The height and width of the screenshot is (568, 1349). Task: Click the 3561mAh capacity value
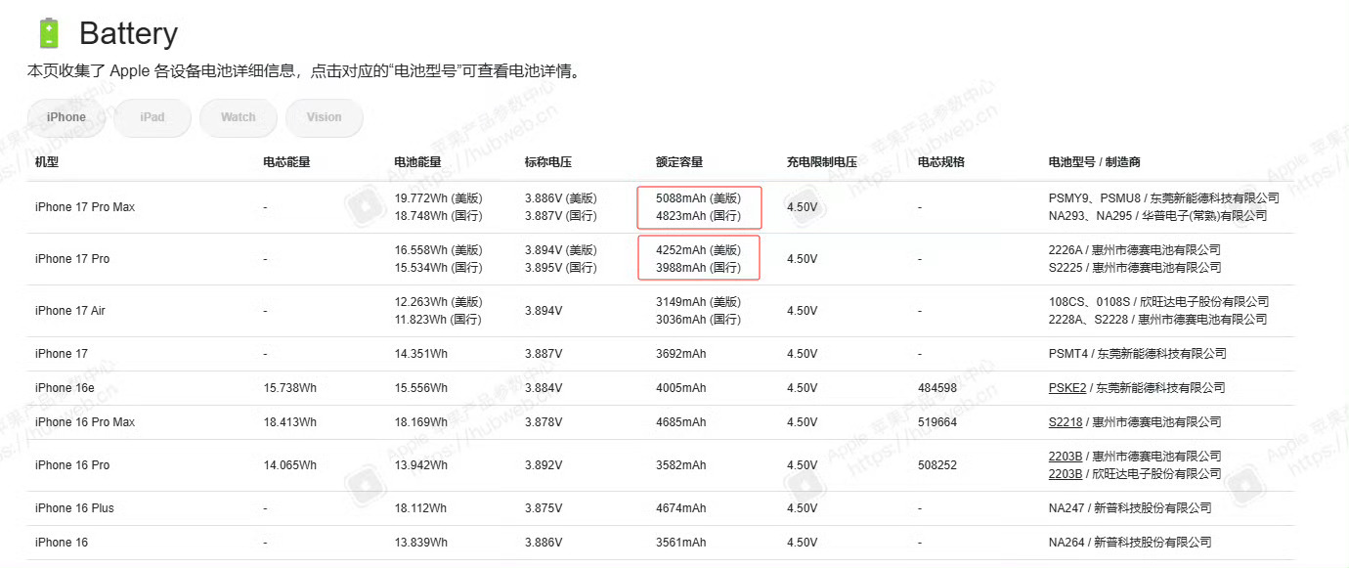[680, 543]
